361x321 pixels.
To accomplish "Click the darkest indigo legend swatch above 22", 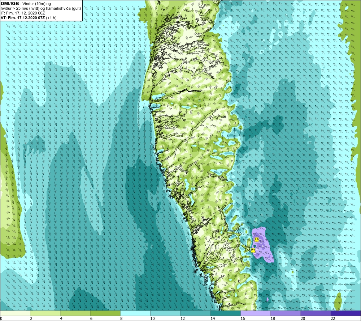I will 346,313.
